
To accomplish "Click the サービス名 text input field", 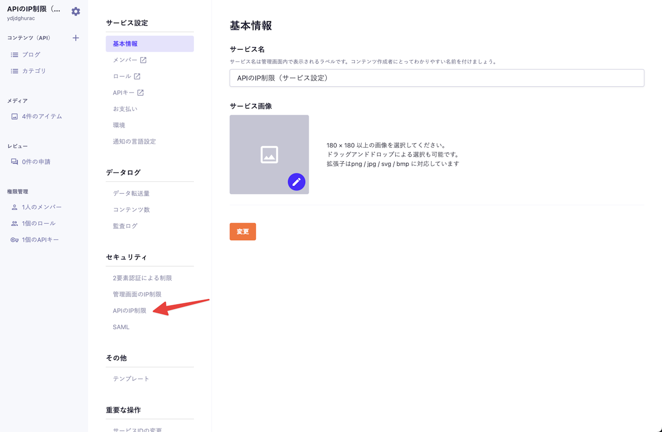I will [x=437, y=78].
